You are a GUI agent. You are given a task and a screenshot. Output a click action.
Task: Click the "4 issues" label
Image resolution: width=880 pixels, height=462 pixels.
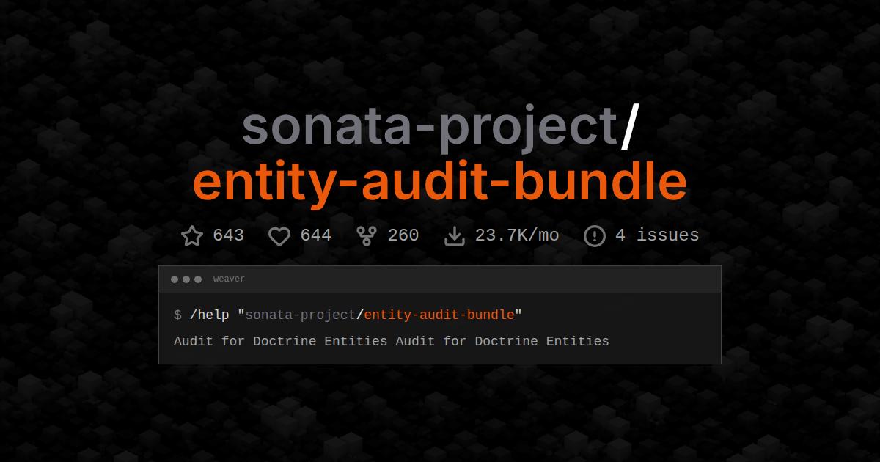[x=657, y=235]
